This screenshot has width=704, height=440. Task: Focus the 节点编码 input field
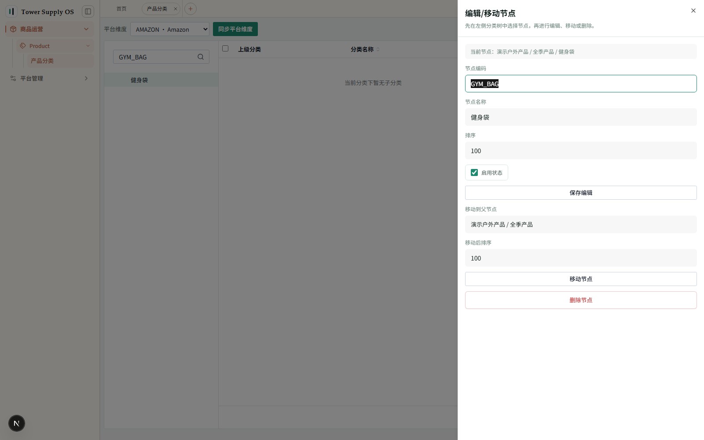pos(581,84)
